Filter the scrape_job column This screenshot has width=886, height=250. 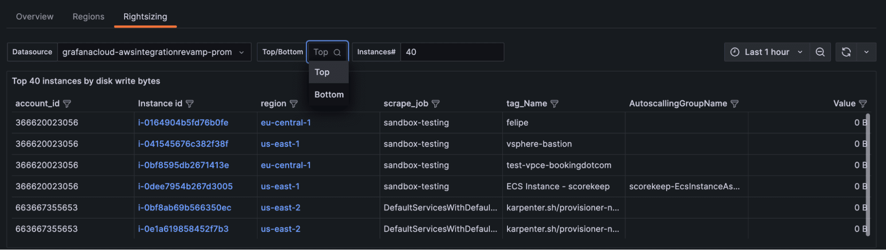436,104
